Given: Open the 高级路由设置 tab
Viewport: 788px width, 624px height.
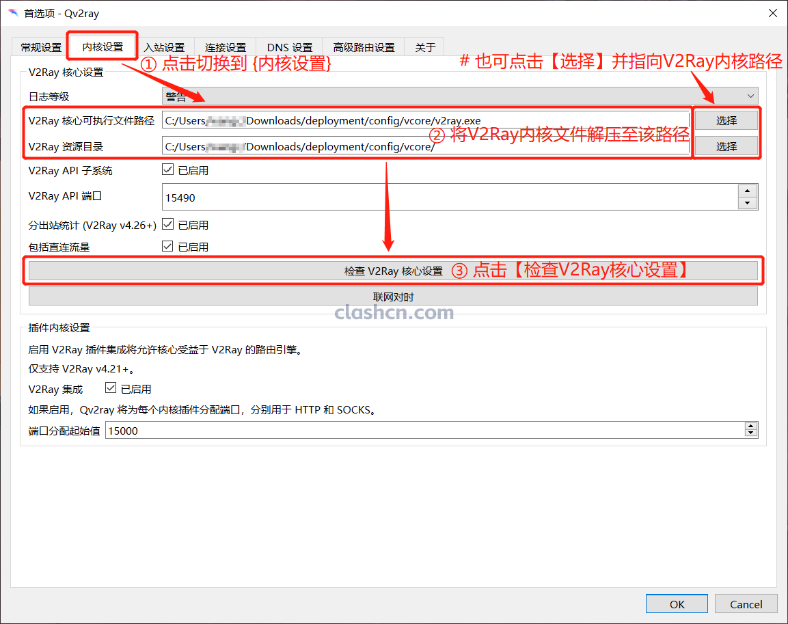Looking at the screenshot, I should click(364, 47).
